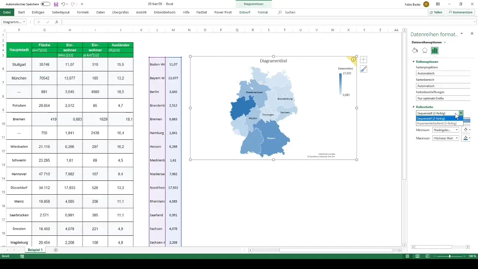Viewport: 478px width, 269px height.
Task: Click the chart styles brush button
Action: tap(363, 69)
